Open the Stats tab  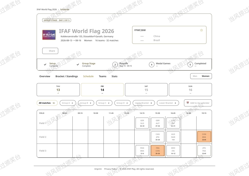tap(114, 76)
